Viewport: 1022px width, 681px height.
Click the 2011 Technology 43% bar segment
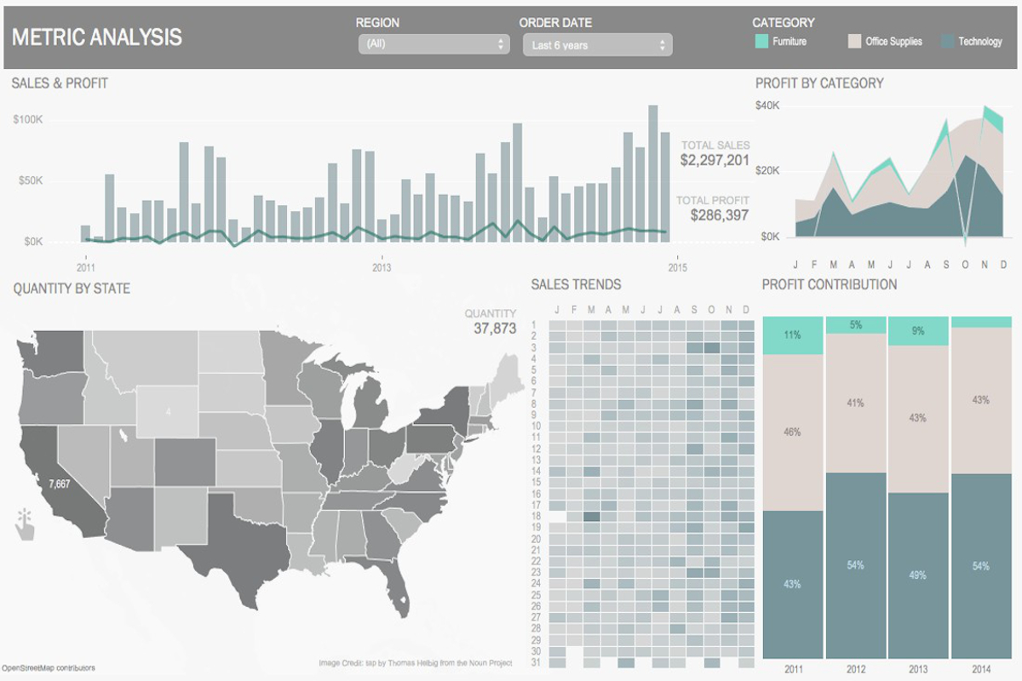pyautogui.click(x=793, y=584)
